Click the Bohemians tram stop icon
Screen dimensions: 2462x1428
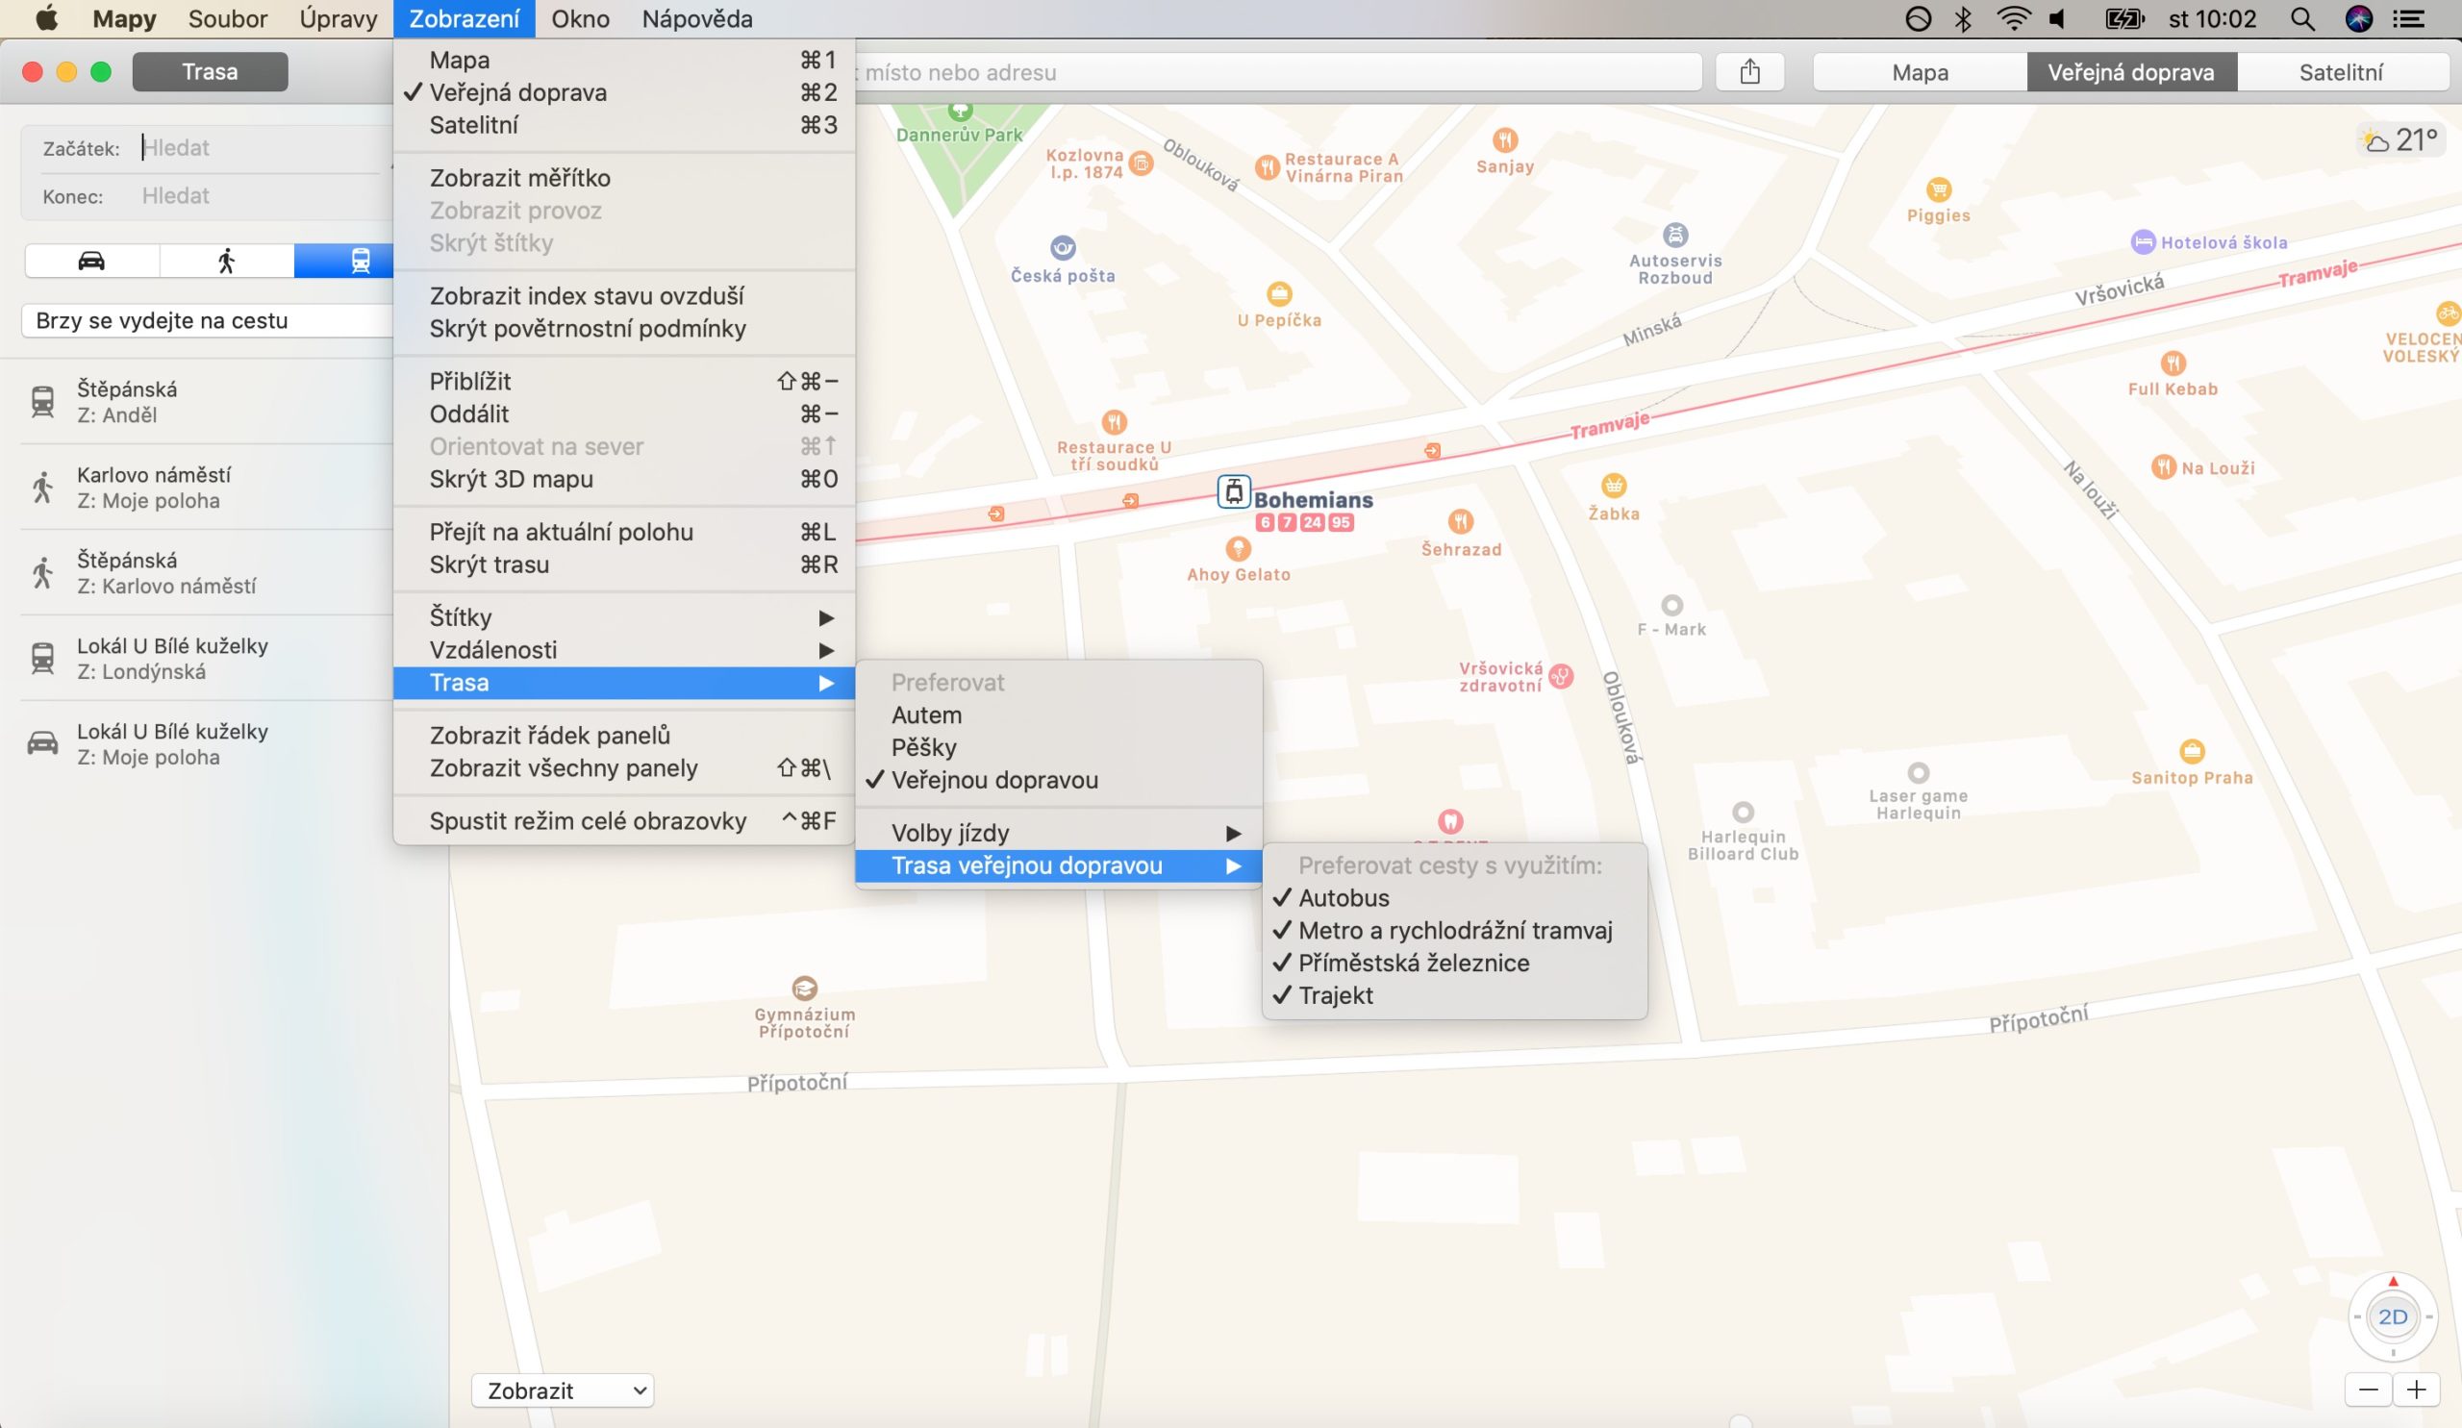1234,491
